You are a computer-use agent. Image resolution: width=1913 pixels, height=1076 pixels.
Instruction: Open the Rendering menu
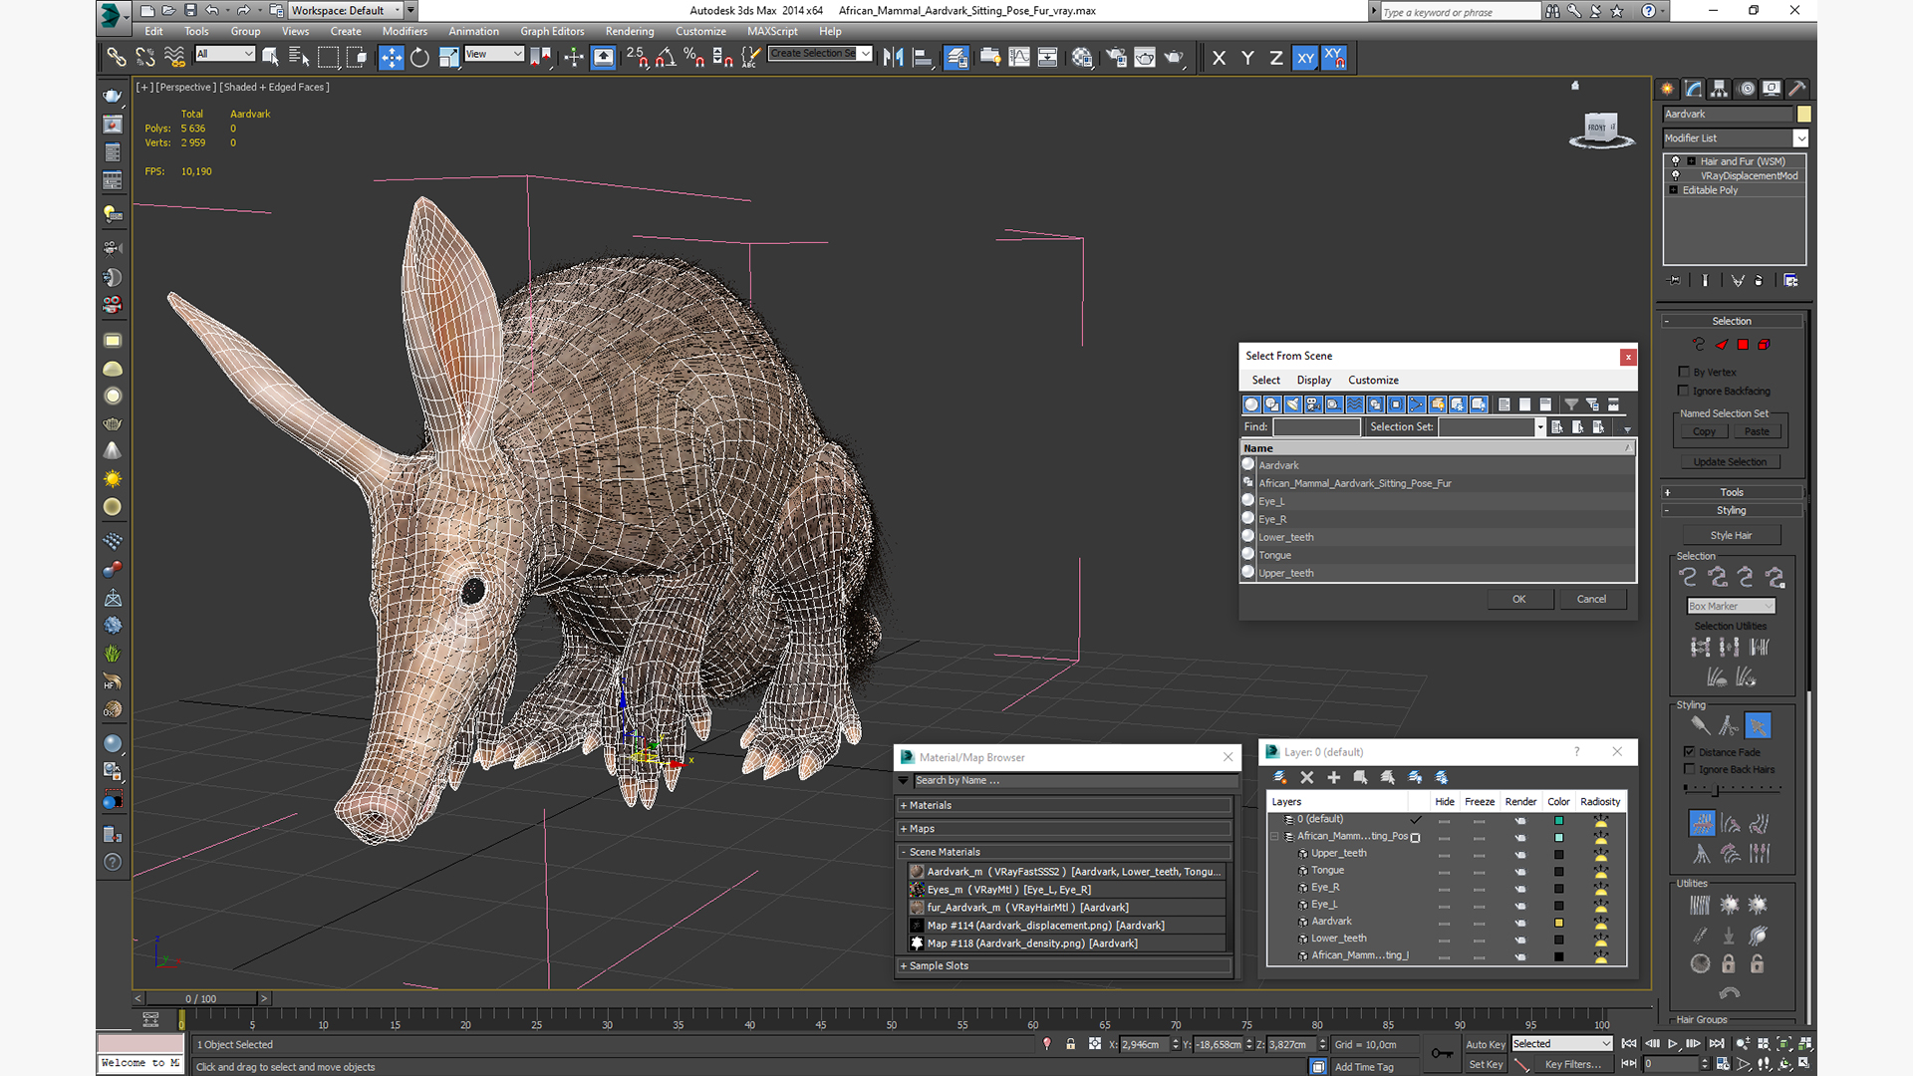(x=630, y=31)
